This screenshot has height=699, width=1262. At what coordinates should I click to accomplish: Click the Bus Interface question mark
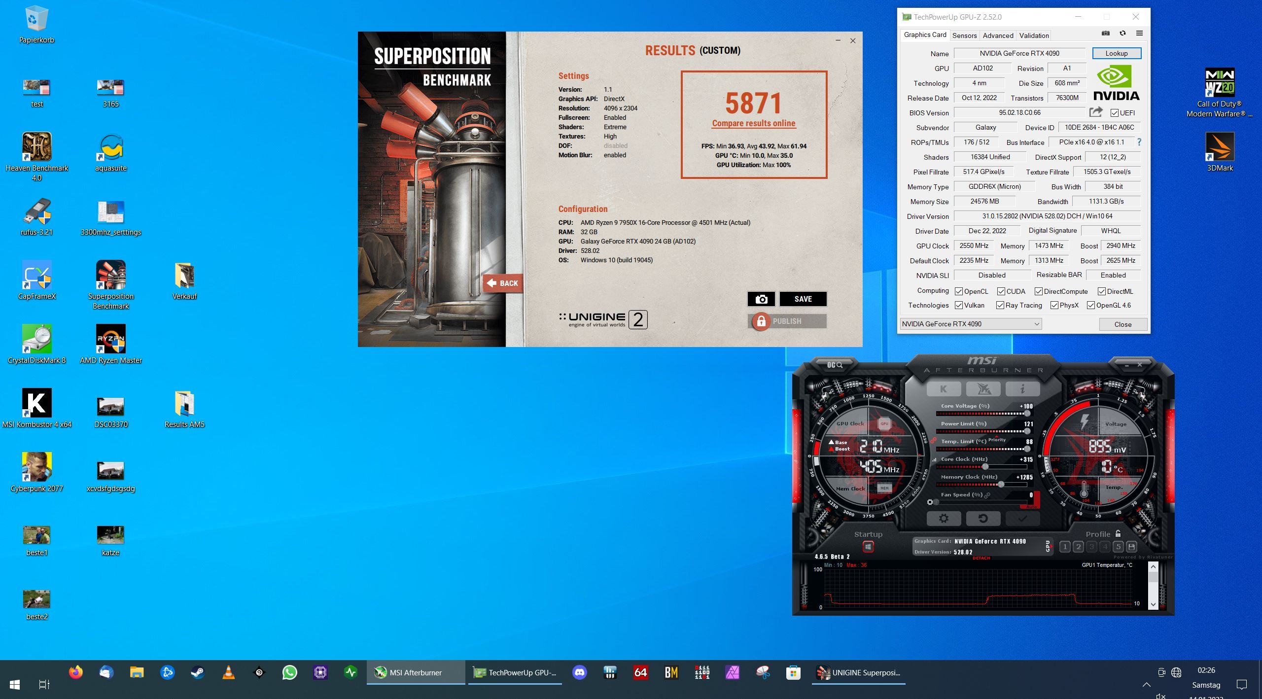(x=1139, y=142)
